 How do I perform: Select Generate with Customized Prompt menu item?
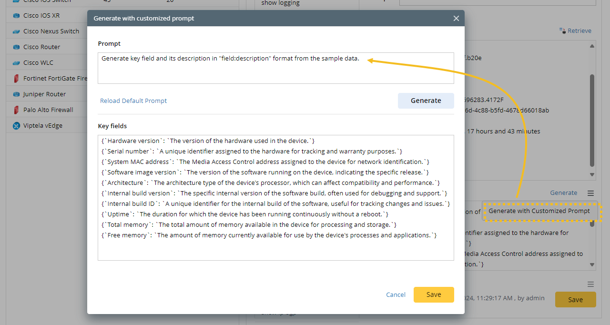tap(539, 211)
